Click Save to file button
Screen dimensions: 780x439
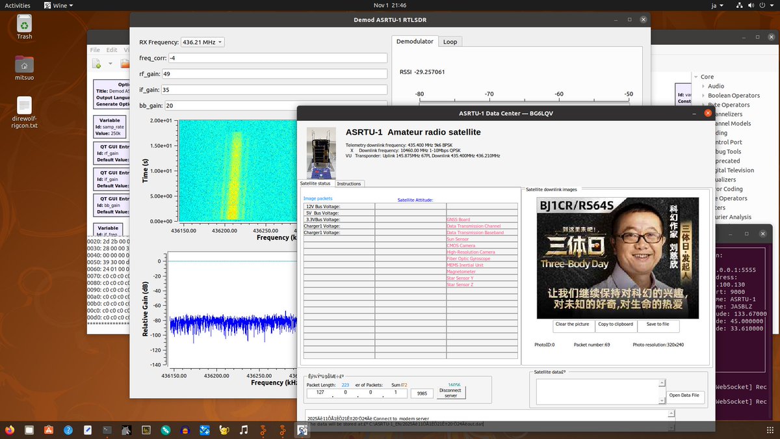pos(658,326)
